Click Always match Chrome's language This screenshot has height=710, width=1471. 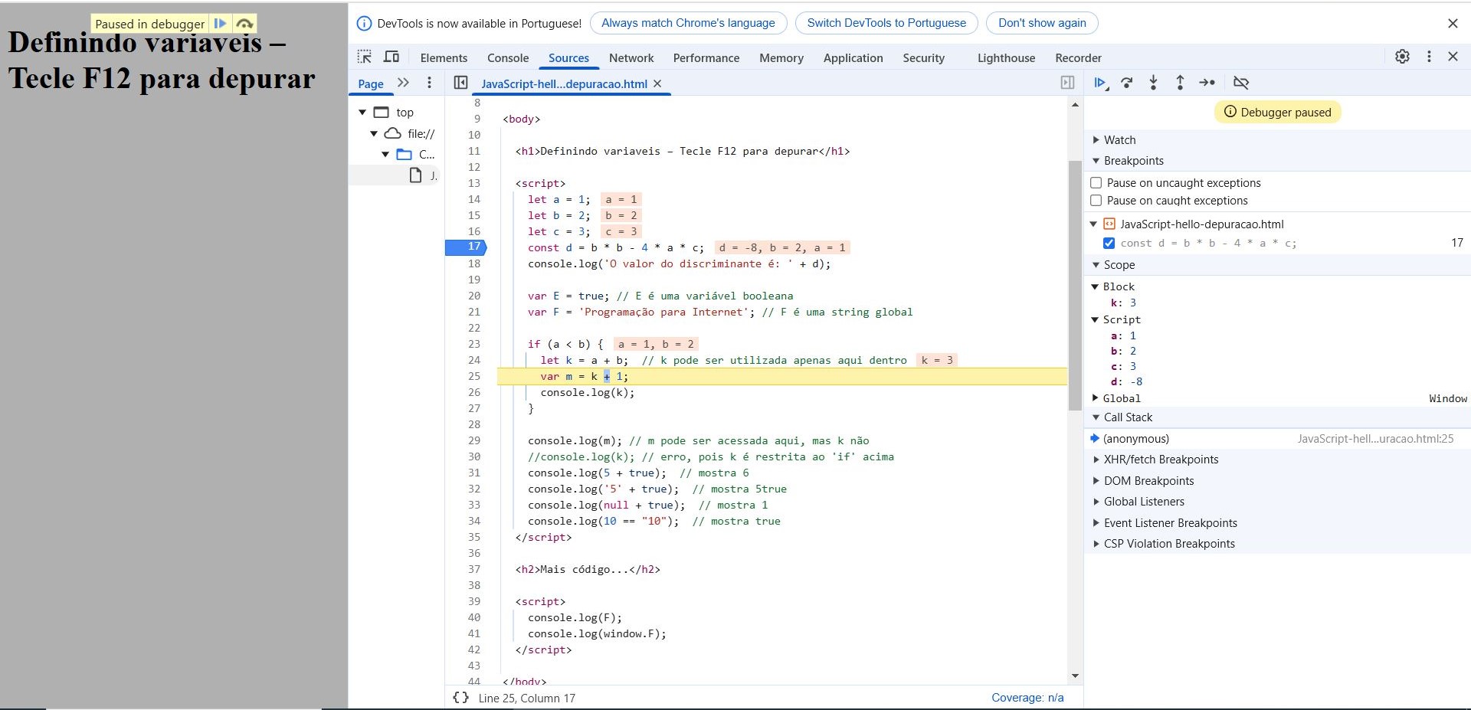tap(688, 23)
